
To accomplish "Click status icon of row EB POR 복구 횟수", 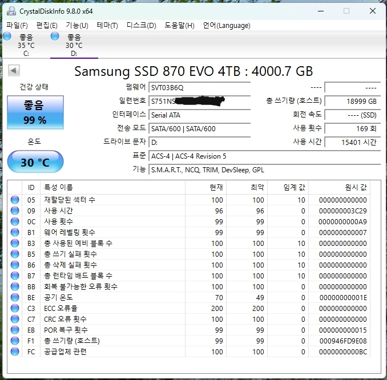I will pos(15,330).
